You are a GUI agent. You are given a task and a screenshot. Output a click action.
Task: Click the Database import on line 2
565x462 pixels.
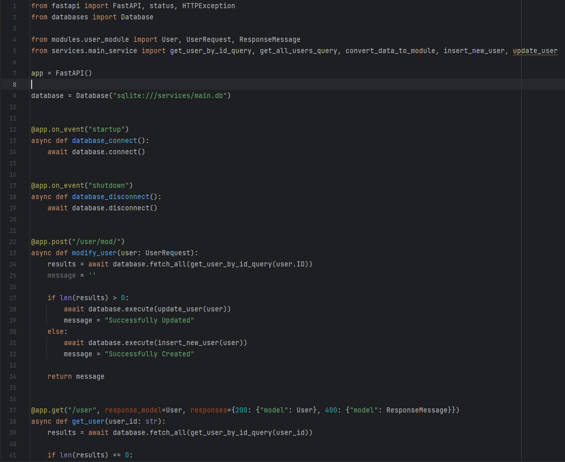tap(137, 17)
